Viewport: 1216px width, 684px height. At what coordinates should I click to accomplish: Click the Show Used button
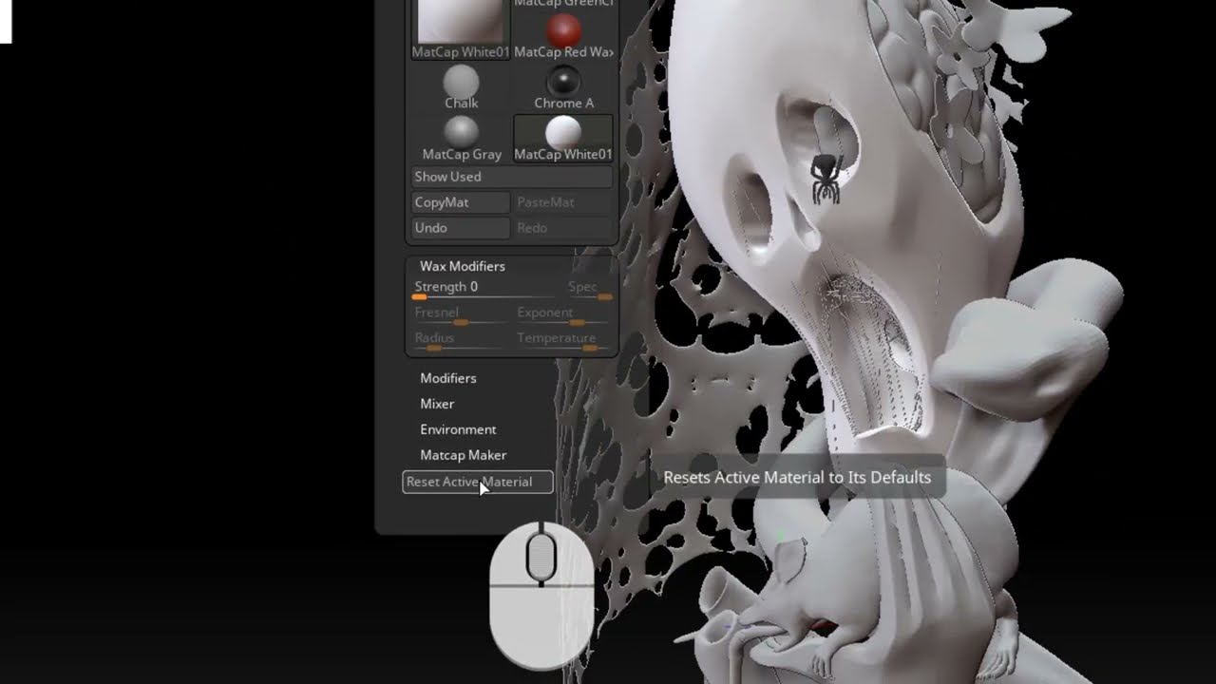pos(512,177)
